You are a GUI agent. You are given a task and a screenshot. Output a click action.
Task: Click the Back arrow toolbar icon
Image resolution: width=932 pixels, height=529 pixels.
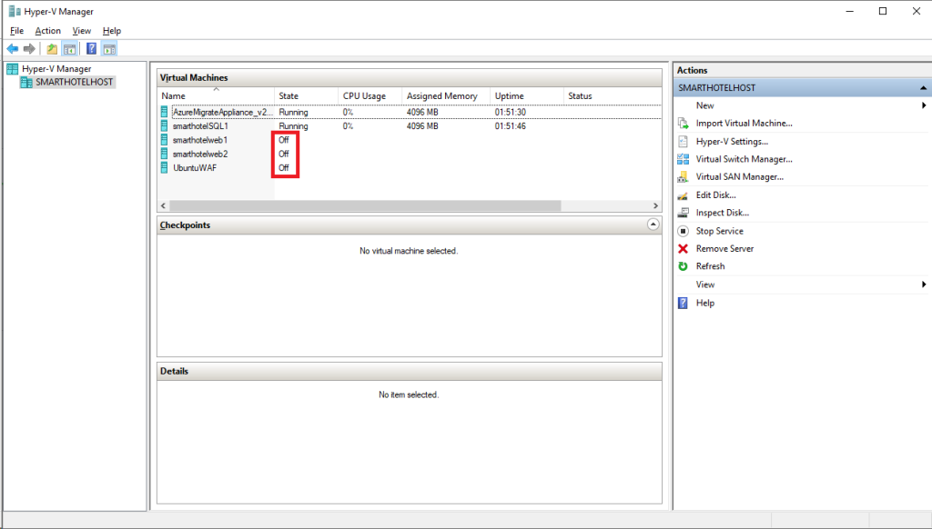[13, 49]
